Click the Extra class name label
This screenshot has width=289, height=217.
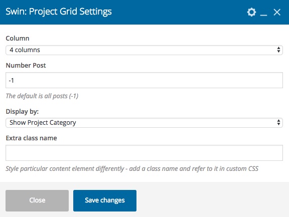31,138
